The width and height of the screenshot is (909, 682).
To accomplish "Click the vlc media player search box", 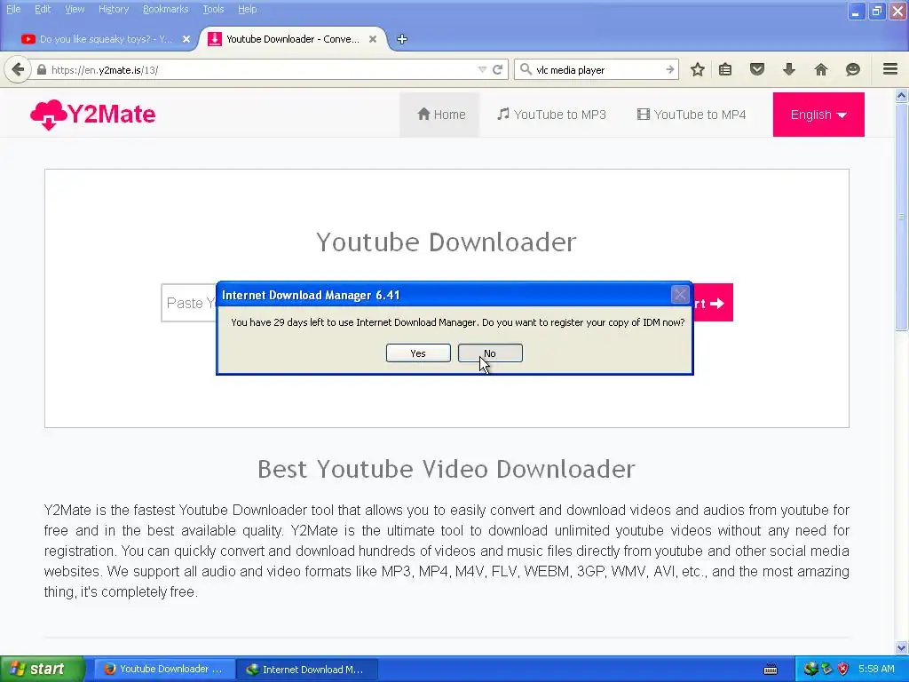I will 597,69.
